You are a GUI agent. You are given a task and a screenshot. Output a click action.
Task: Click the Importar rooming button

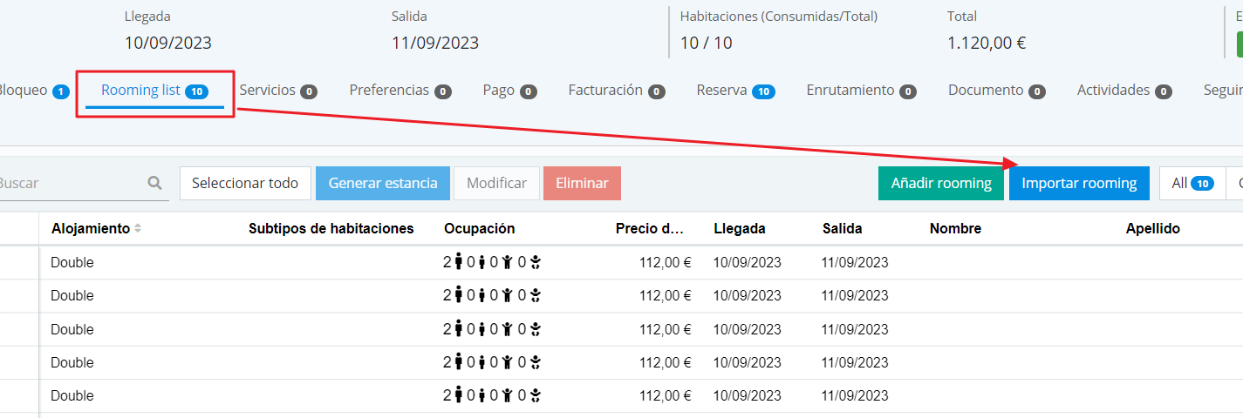(1079, 183)
